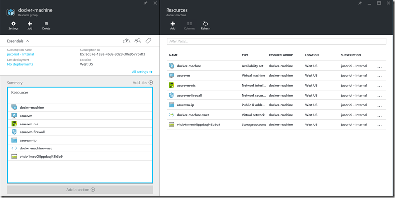Click the azurevm-ip icon in the Summary tile

pyautogui.click(x=14, y=140)
